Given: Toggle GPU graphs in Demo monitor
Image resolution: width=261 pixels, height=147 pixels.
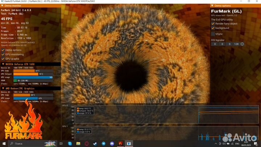Looking at the screenshot, I should tap(3, 58).
